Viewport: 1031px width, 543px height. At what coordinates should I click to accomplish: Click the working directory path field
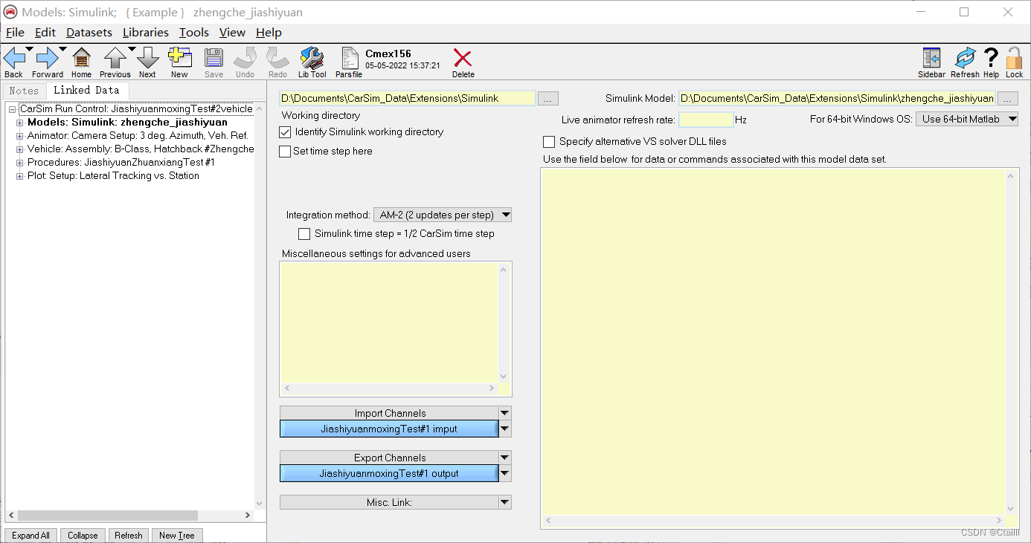(x=407, y=98)
